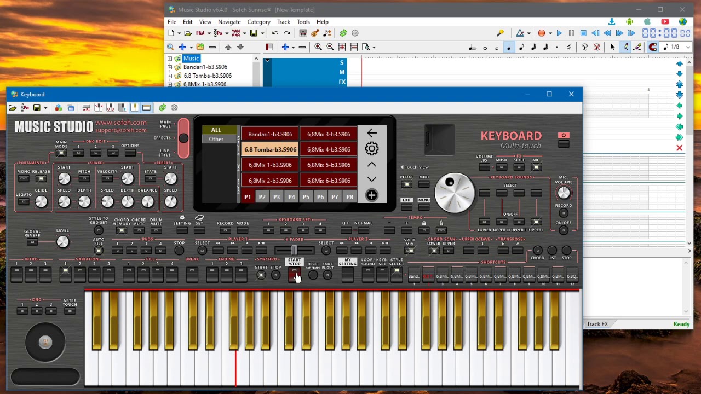The height and width of the screenshot is (394, 701).
Task: Toggle the MAIN MODE button
Action: tap(61, 154)
